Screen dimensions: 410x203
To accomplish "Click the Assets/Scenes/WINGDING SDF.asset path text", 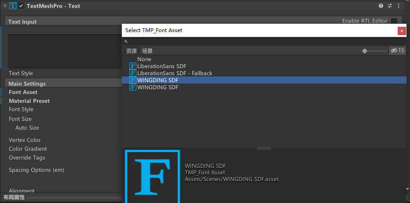I will [x=232, y=179].
